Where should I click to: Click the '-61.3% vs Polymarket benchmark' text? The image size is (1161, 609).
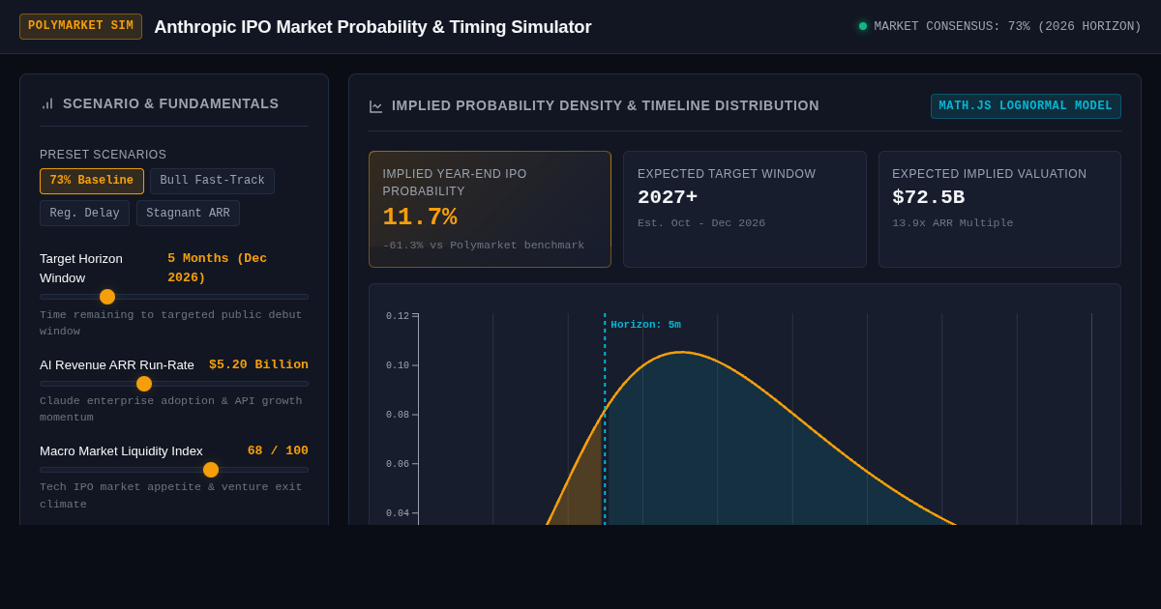click(x=484, y=246)
